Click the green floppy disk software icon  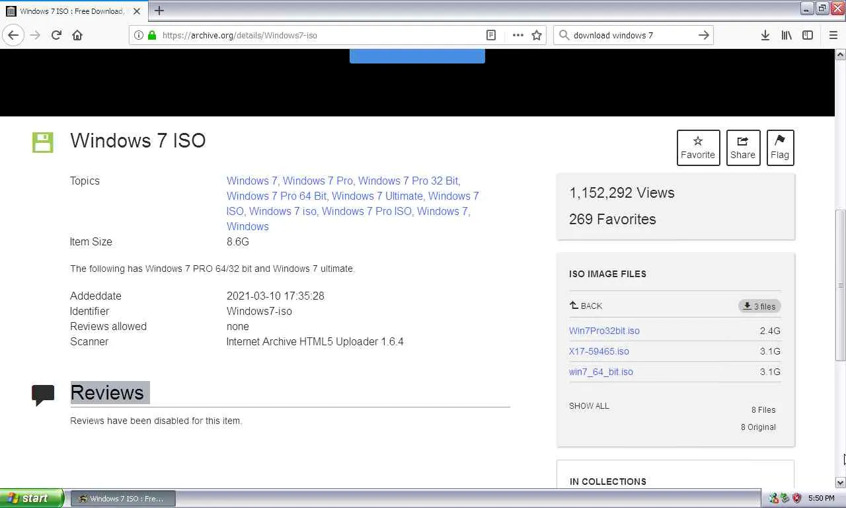(42, 142)
